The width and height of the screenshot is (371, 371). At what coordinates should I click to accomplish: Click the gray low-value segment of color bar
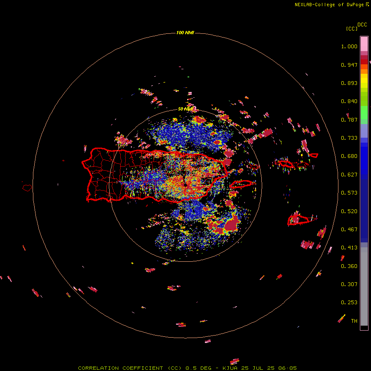[364, 286]
